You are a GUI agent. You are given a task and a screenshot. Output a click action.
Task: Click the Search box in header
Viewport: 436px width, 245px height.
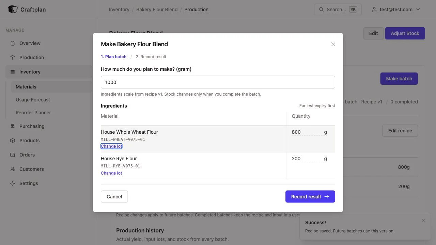coord(338,10)
